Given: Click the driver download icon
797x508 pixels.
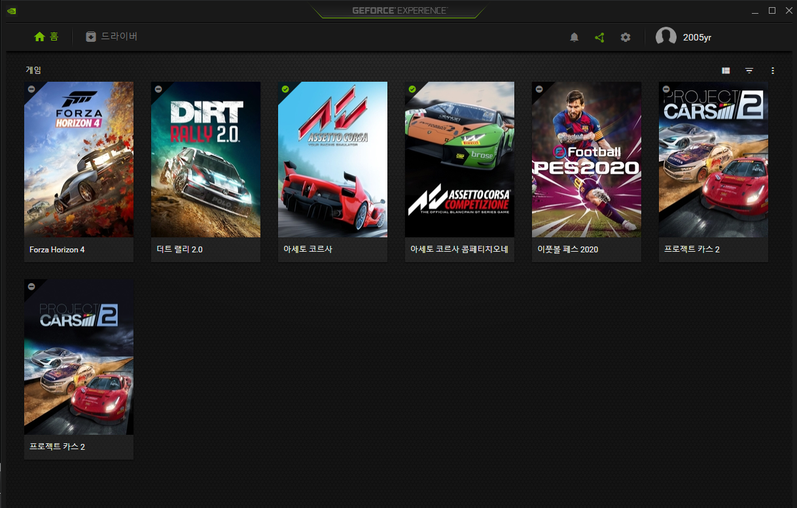Looking at the screenshot, I should [91, 37].
